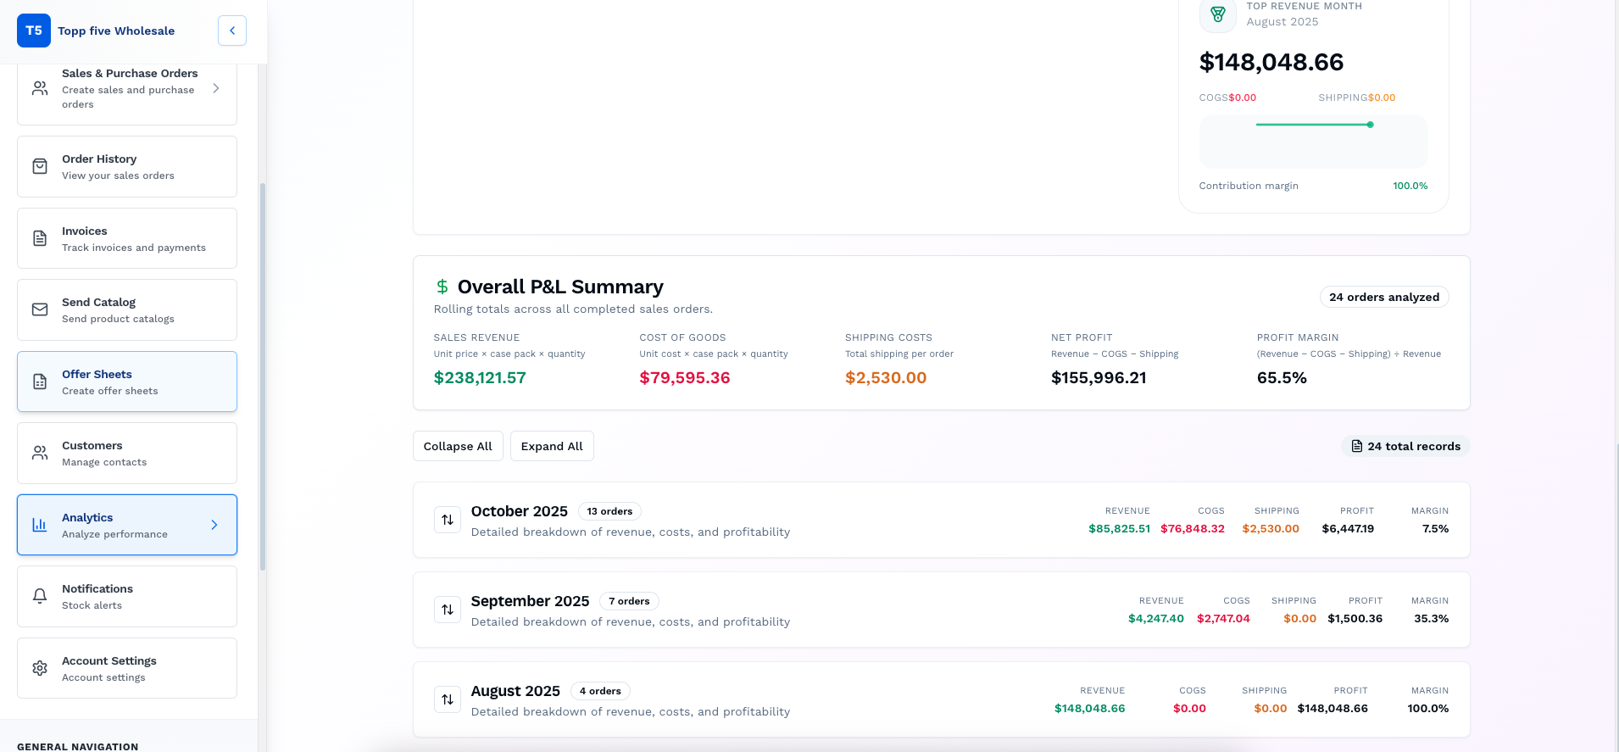This screenshot has width=1619, height=752.
Task: Expand Sales & Purchase Orders chevron
Action: (216, 88)
